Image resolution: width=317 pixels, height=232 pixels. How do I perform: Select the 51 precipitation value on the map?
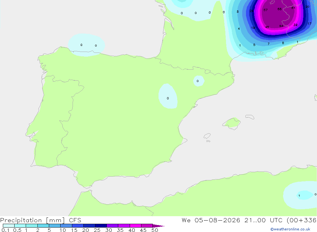point(293,8)
